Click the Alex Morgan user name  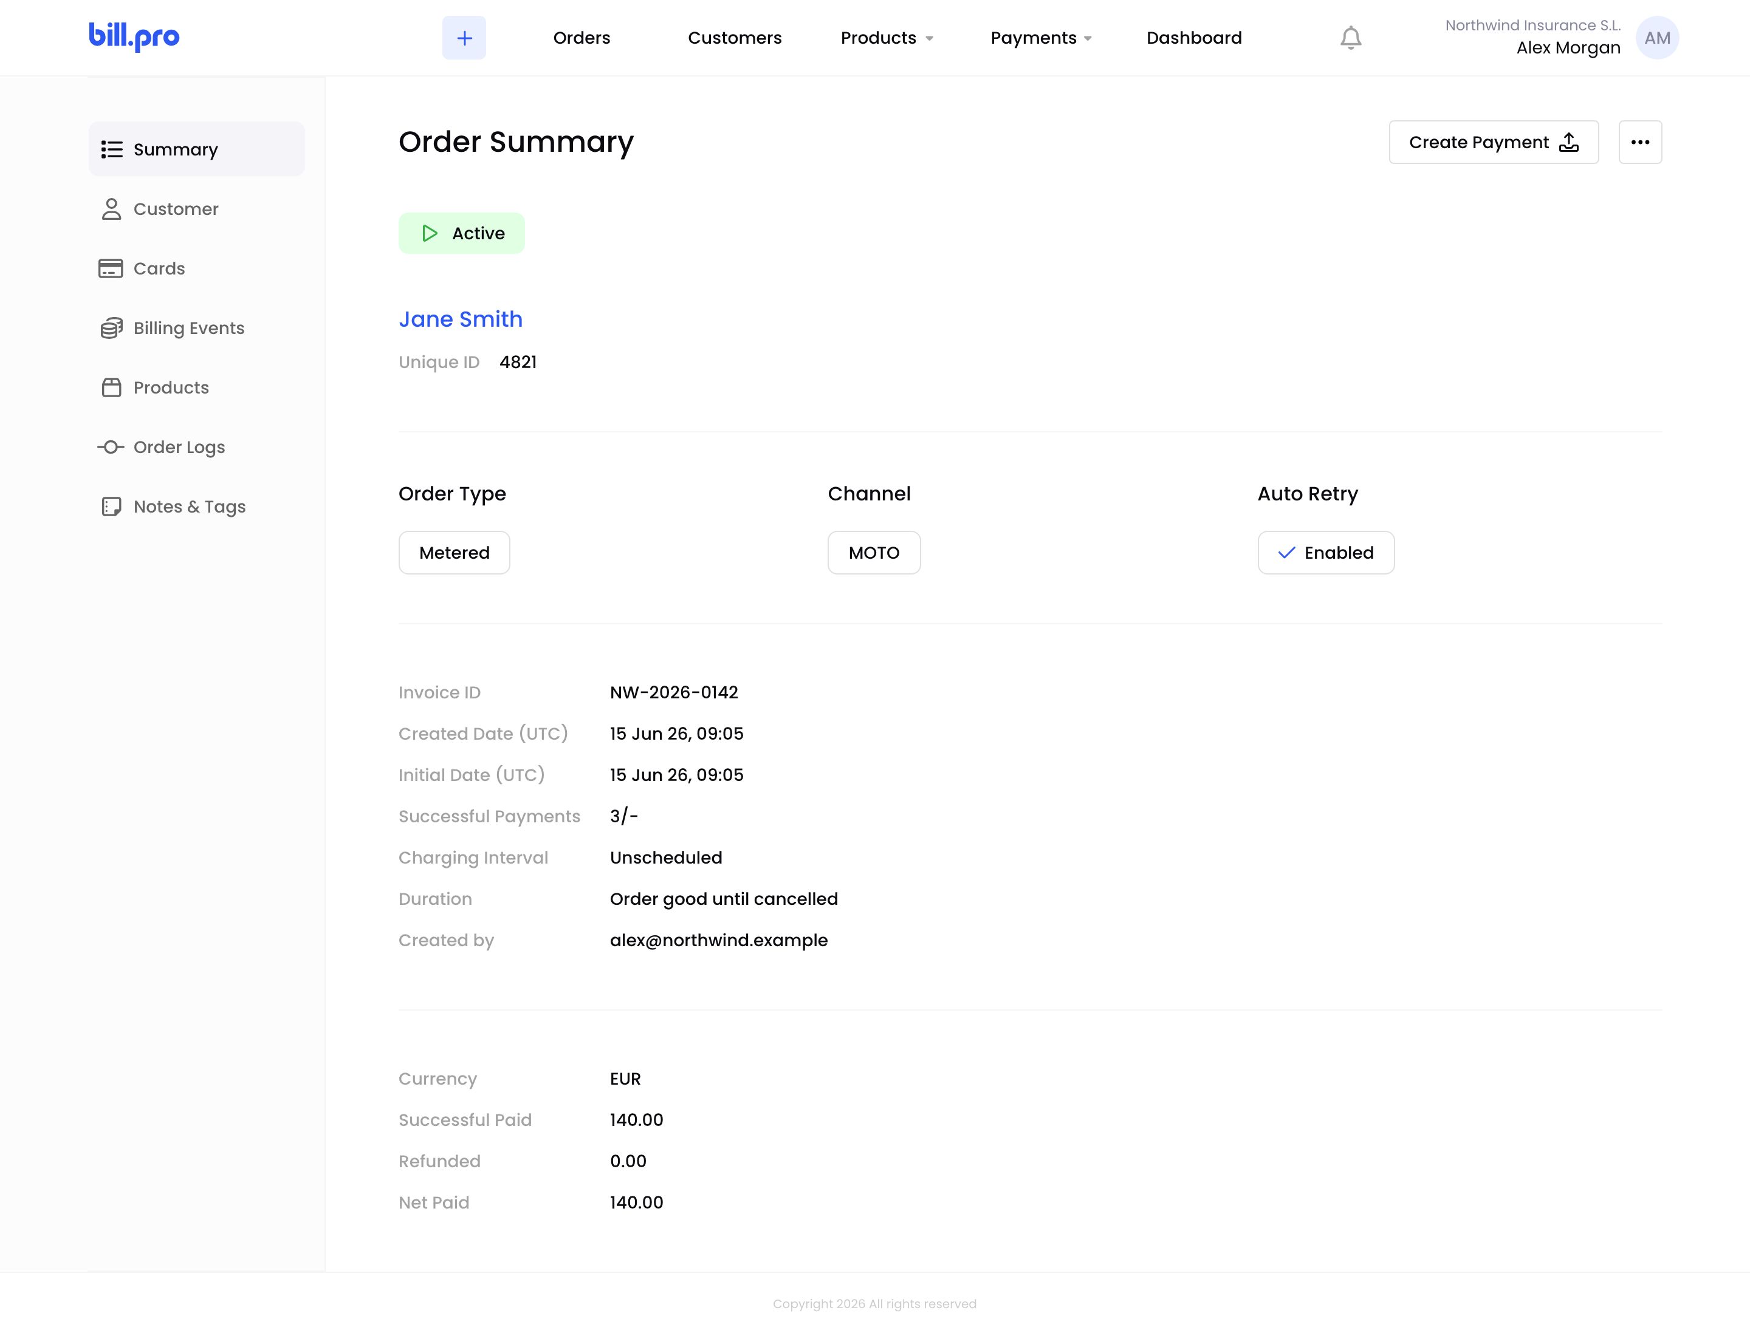point(1568,47)
